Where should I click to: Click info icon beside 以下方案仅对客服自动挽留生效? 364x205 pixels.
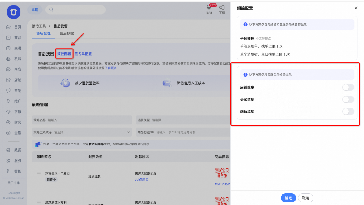[245, 74]
